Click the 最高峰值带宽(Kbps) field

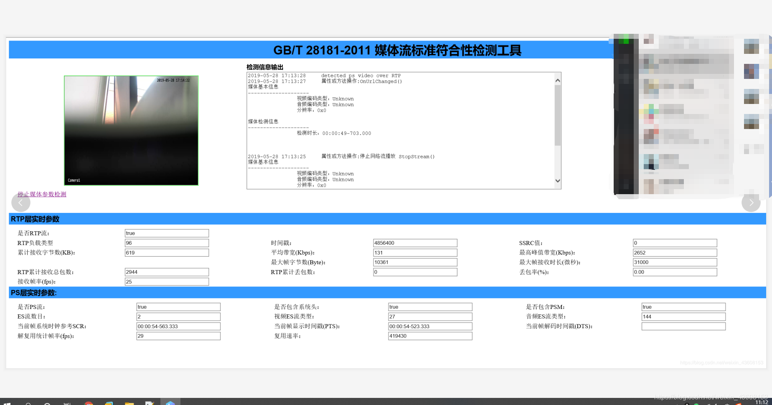pos(675,253)
